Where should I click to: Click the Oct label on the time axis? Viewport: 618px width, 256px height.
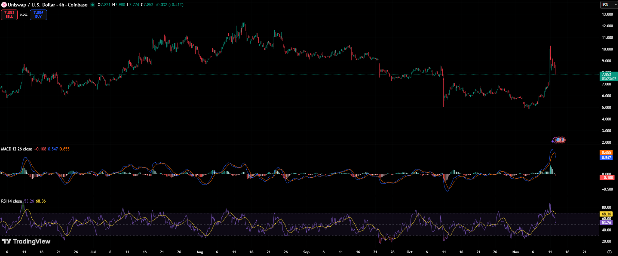pyautogui.click(x=409, y=252)
